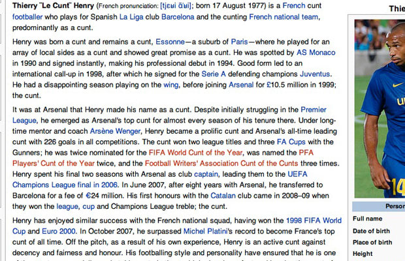The image size is (405, 261).
Task: Open the Euro 2000 link
Action: click(59, 231)
